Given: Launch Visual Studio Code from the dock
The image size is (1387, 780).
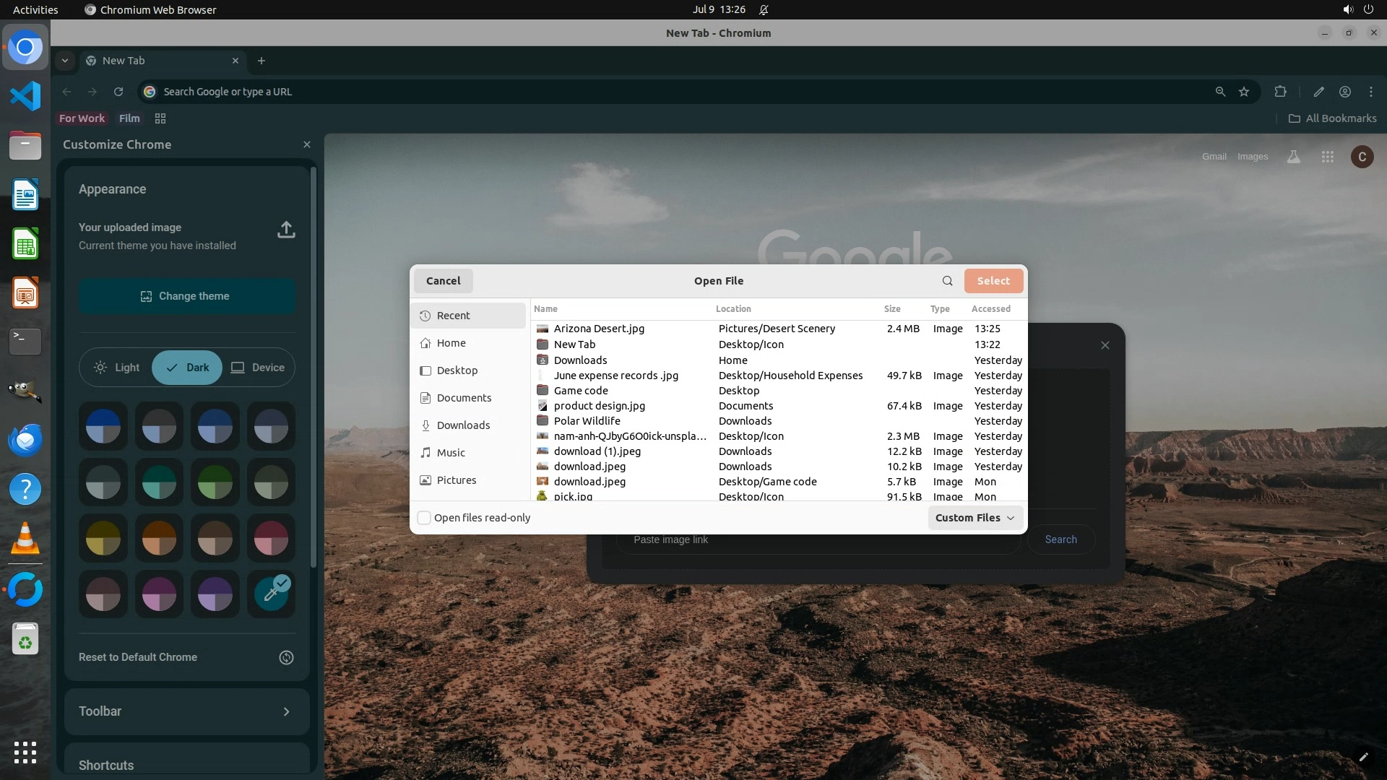Looking at the screenshot, I should 25,96.
